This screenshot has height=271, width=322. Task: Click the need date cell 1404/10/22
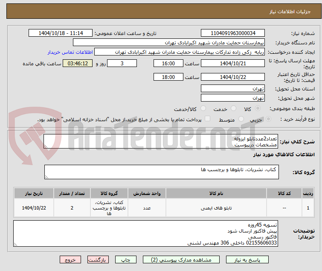[34, 208]
